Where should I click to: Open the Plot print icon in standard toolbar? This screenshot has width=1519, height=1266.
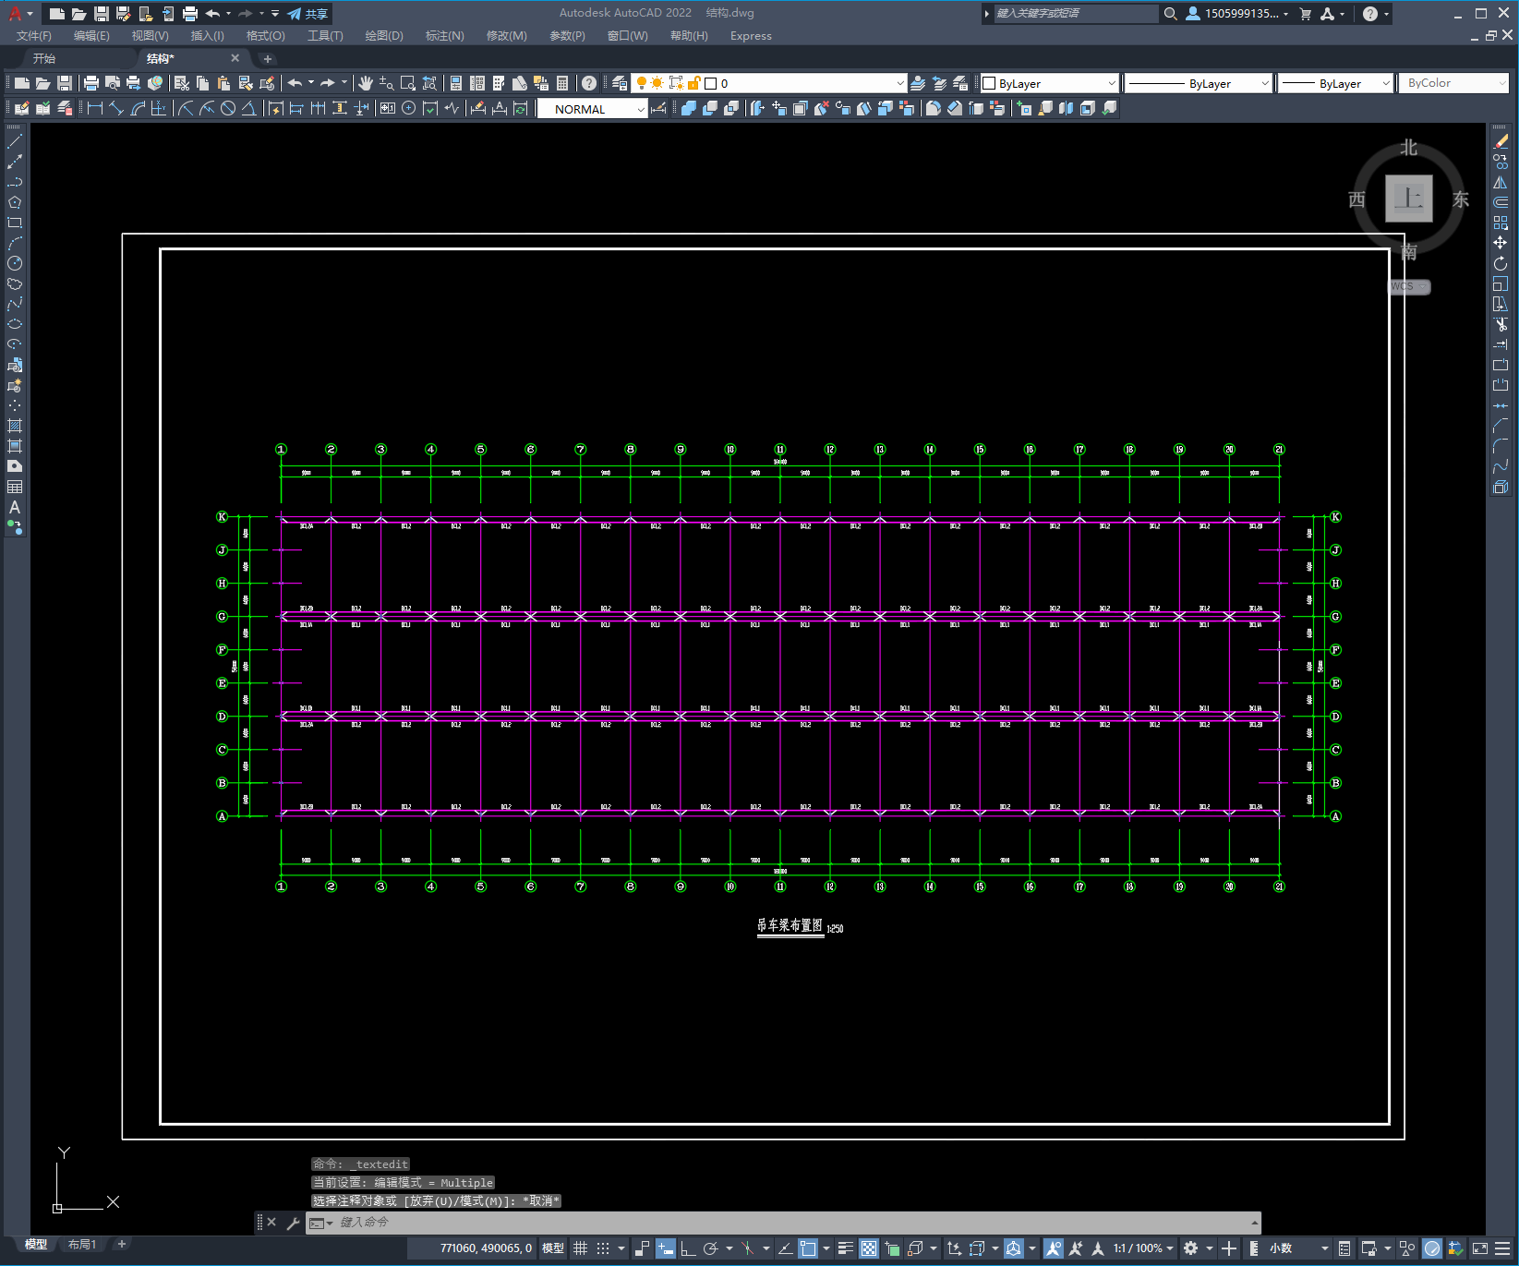[91, 83]
